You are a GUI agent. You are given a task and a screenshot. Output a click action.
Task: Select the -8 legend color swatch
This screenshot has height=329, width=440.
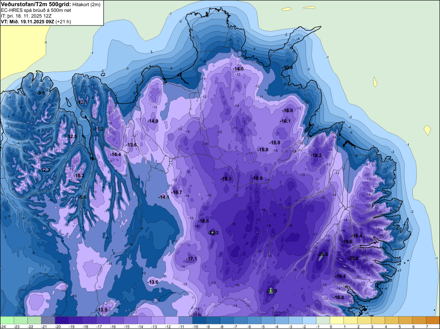[x=227, y=320]
